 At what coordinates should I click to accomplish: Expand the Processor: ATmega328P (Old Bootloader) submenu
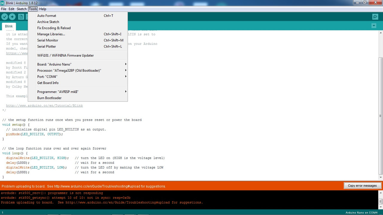78,70
